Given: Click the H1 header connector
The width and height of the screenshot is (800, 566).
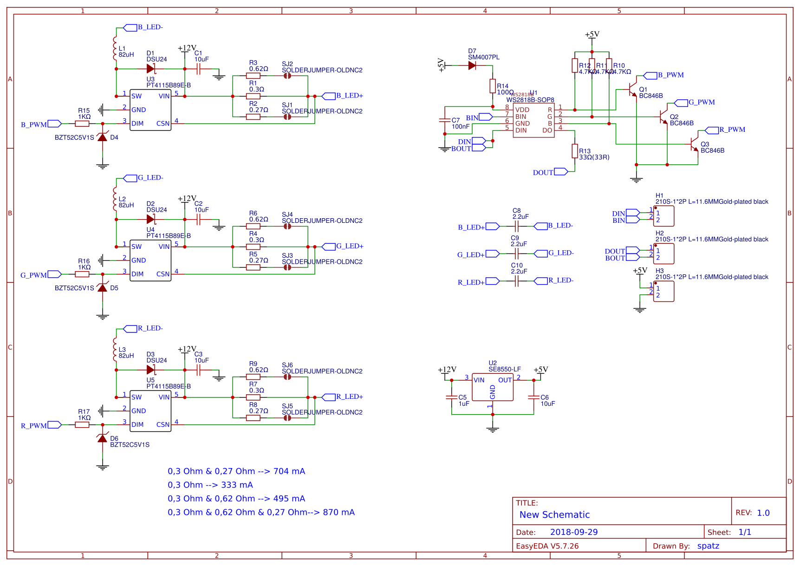Looking at the screenshot, I should pyautogui.click(x=663, y=216).
